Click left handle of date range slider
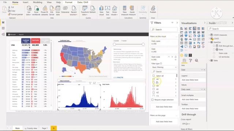Viewport: 234px width, 131px height. (x=114, y=44)
